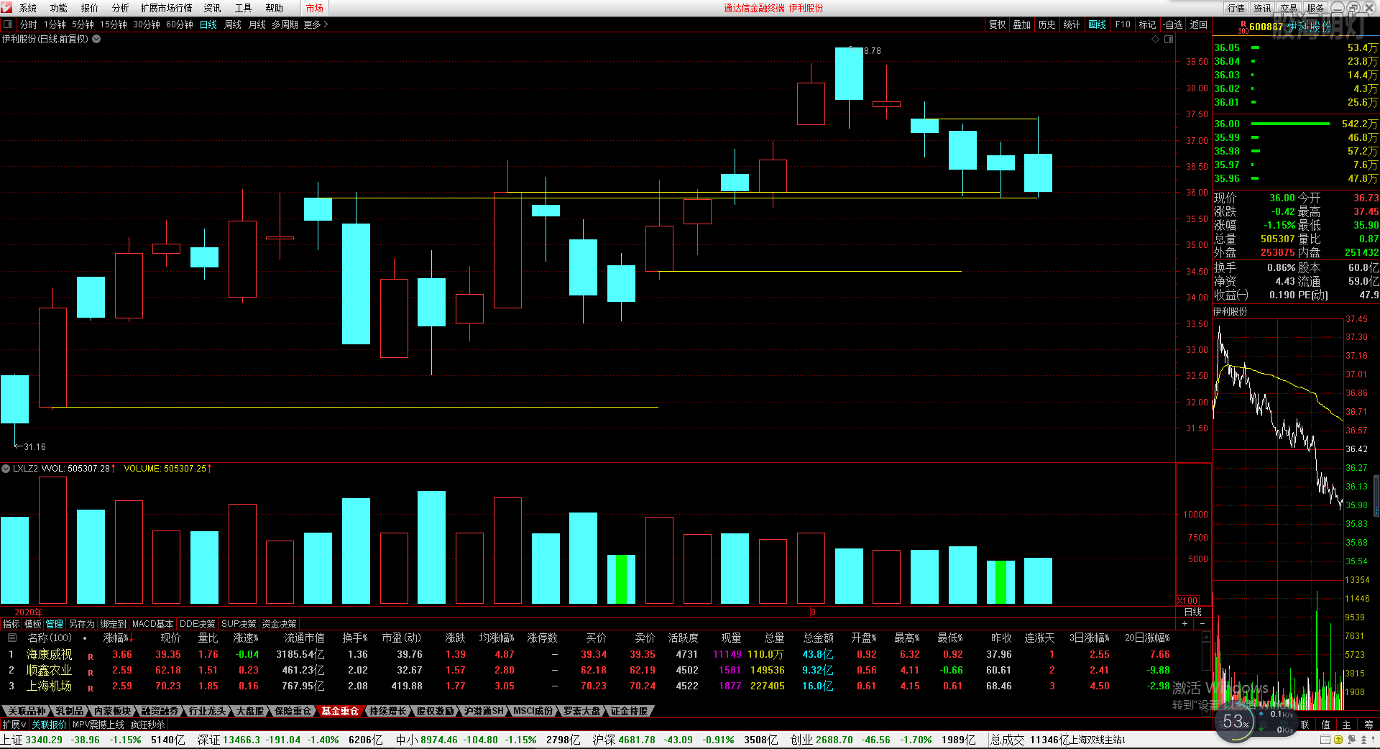Click the 统计 statistics button

pyautogui.click(x=1072, y=24)
